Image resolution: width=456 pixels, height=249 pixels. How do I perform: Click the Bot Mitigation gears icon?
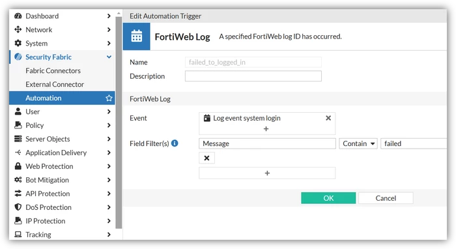tap(18, 180)
